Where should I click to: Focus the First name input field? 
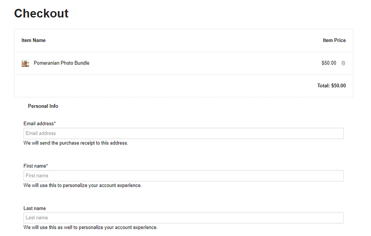[x=184, y=176]
